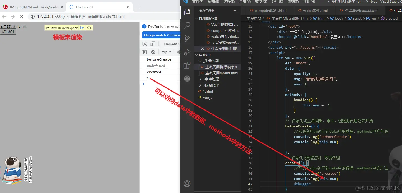Open watch属性.html in open editors list
This screenshot has width=402, height=193.
(x=222, y=36)
